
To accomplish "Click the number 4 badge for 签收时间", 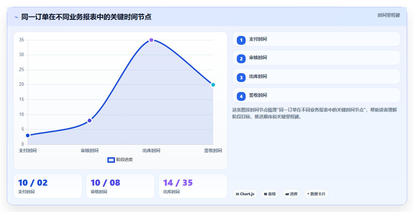I will coord(241,96).
